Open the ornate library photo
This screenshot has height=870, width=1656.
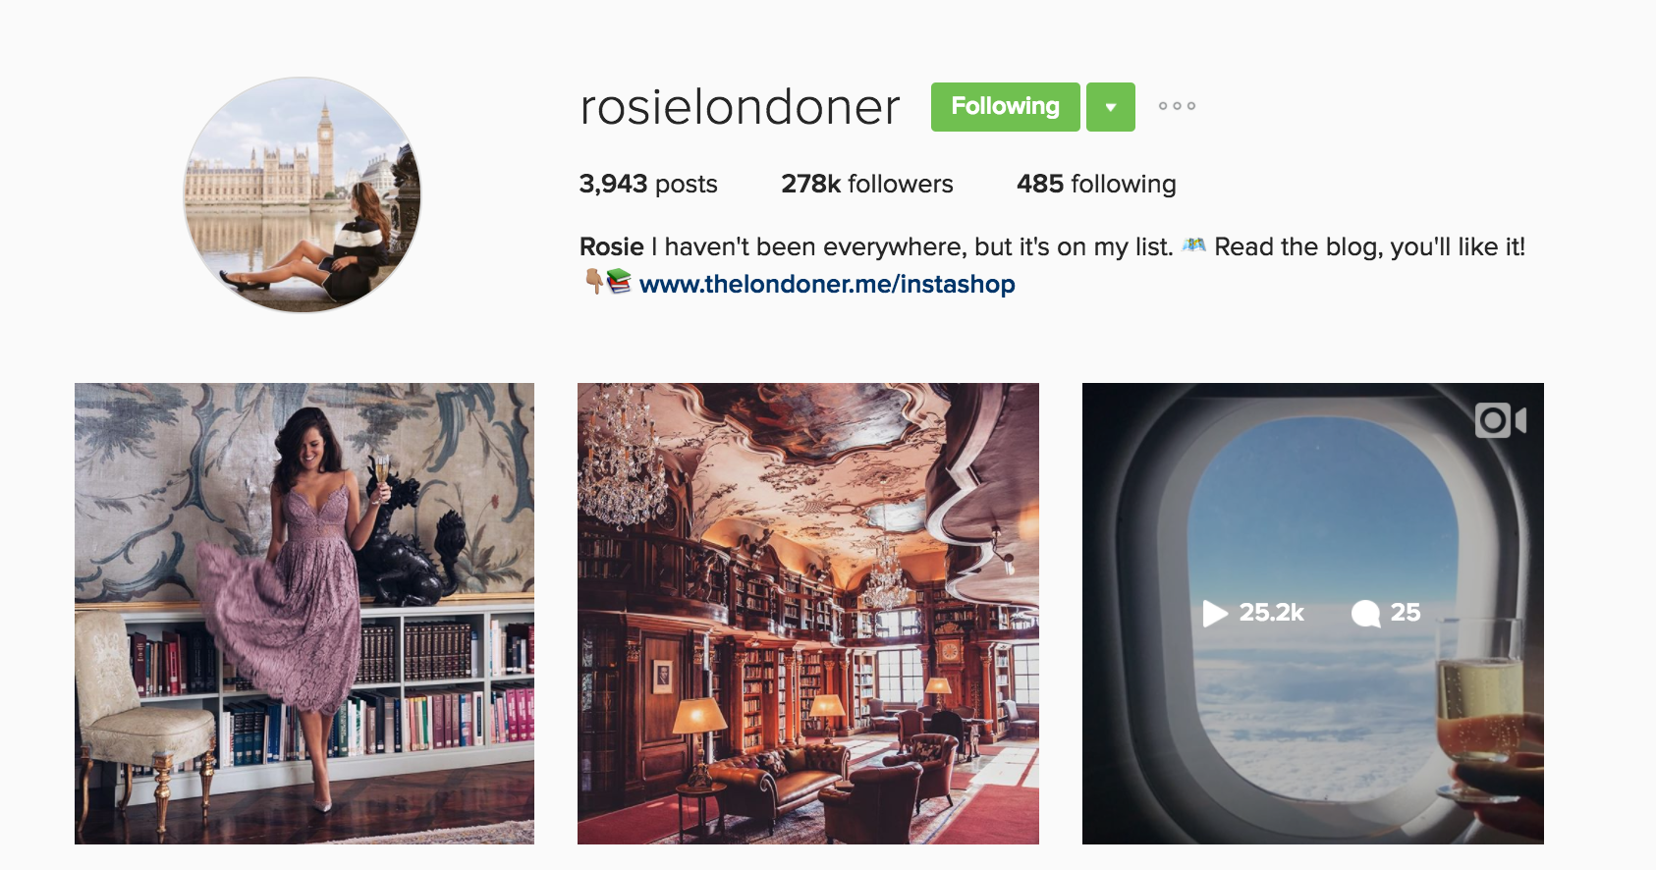(x=808, y=614)
